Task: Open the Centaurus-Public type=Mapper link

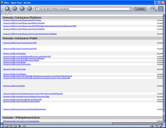Action: point(15,74)
